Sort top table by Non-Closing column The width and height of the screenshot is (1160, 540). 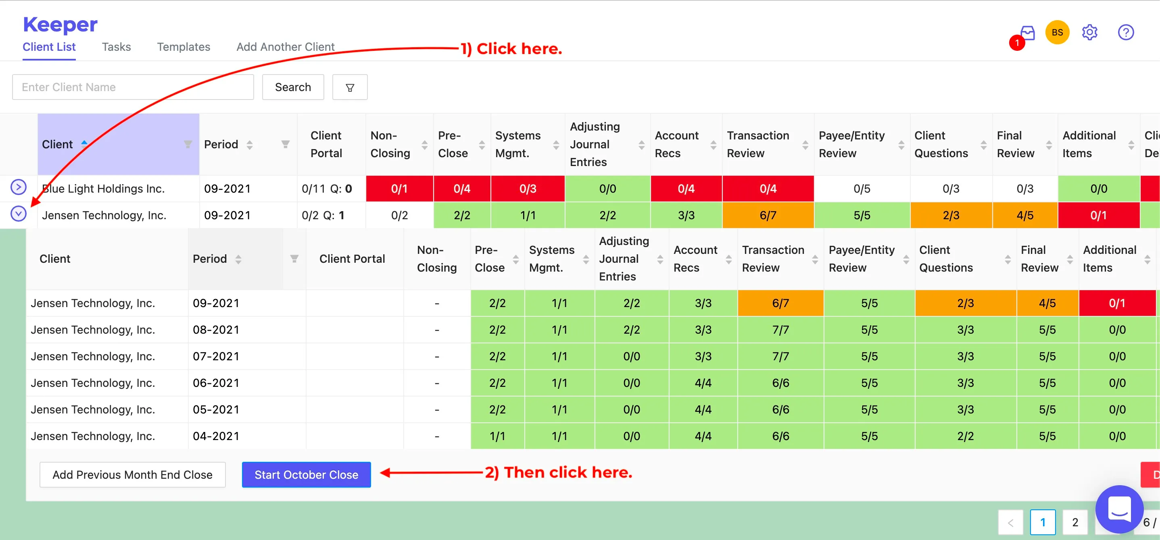click(x=424, y=145)
